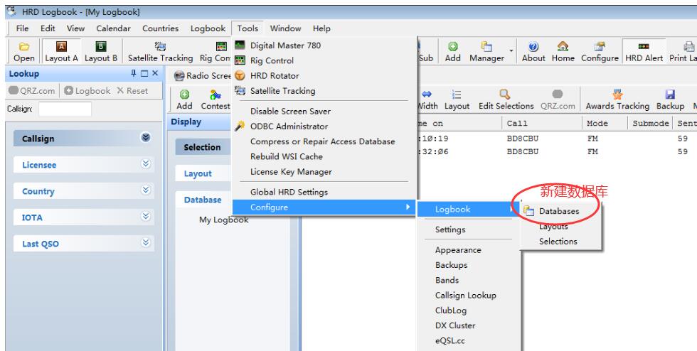
Task: Open Manager dropdown arrow
Action: point(511,52)
